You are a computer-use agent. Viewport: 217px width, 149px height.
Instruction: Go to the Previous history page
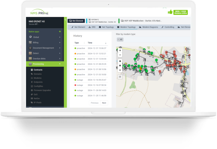coord(95,103)
